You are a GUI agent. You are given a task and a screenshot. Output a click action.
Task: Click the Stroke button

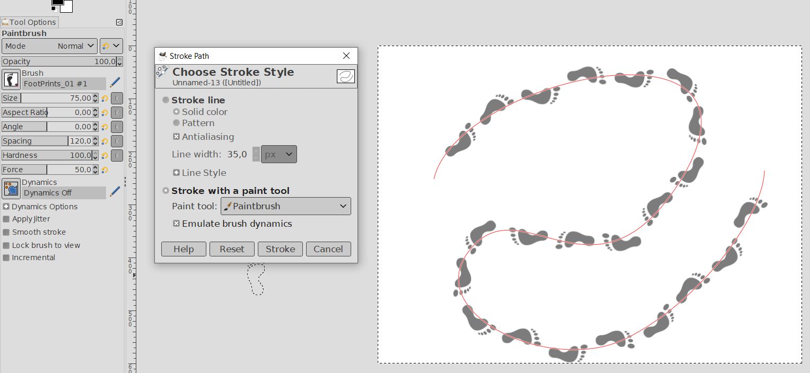point(280,249)
